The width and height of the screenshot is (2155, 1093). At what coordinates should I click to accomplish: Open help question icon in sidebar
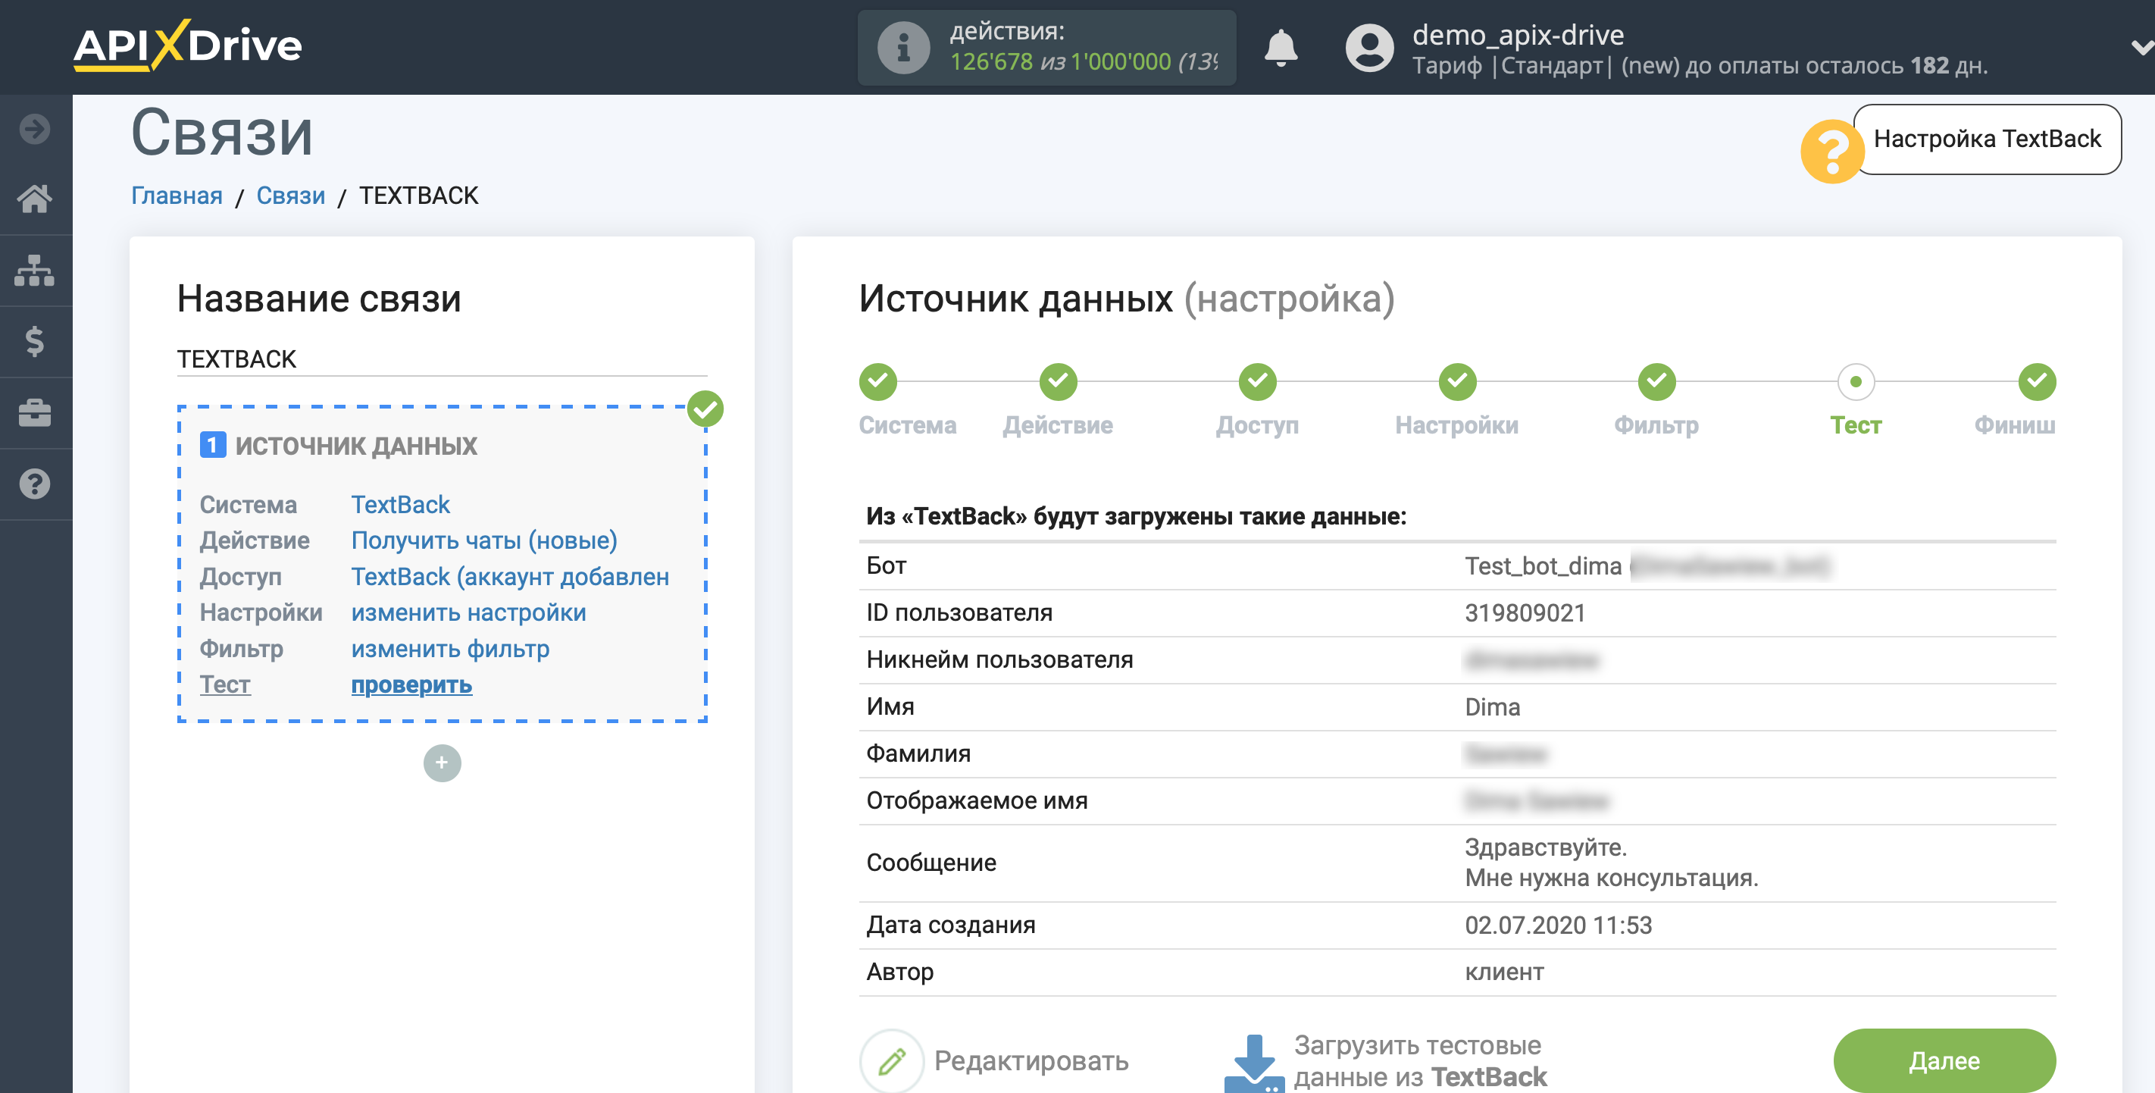click(35, 484)
